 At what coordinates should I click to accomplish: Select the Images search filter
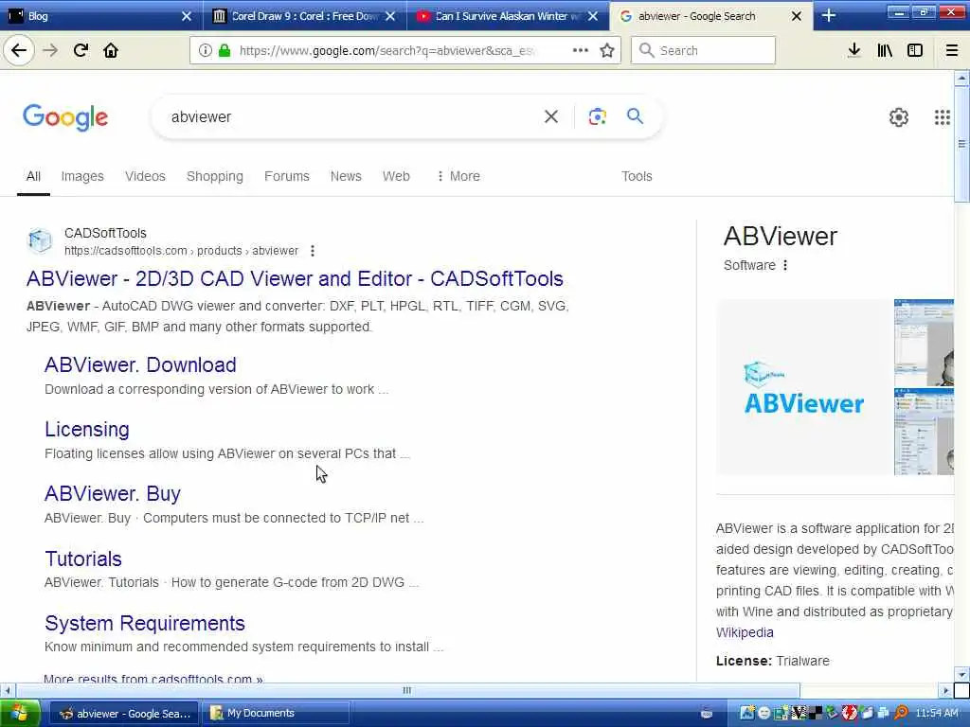coord(82,176)
